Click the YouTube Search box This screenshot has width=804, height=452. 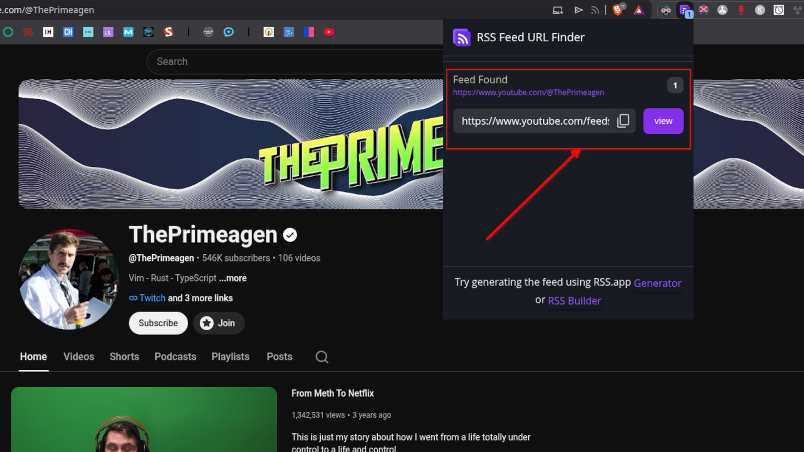coord(295,62)
